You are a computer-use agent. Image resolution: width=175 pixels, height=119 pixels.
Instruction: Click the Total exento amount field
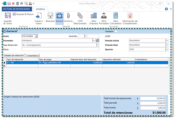click(x=153, y=108)
